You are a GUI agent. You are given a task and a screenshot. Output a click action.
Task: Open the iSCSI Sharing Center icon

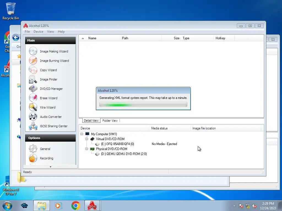coord(33,126)
